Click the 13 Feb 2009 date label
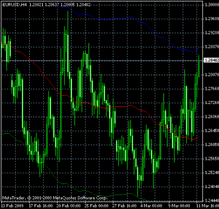219x209 pixels. click(13, 206)
